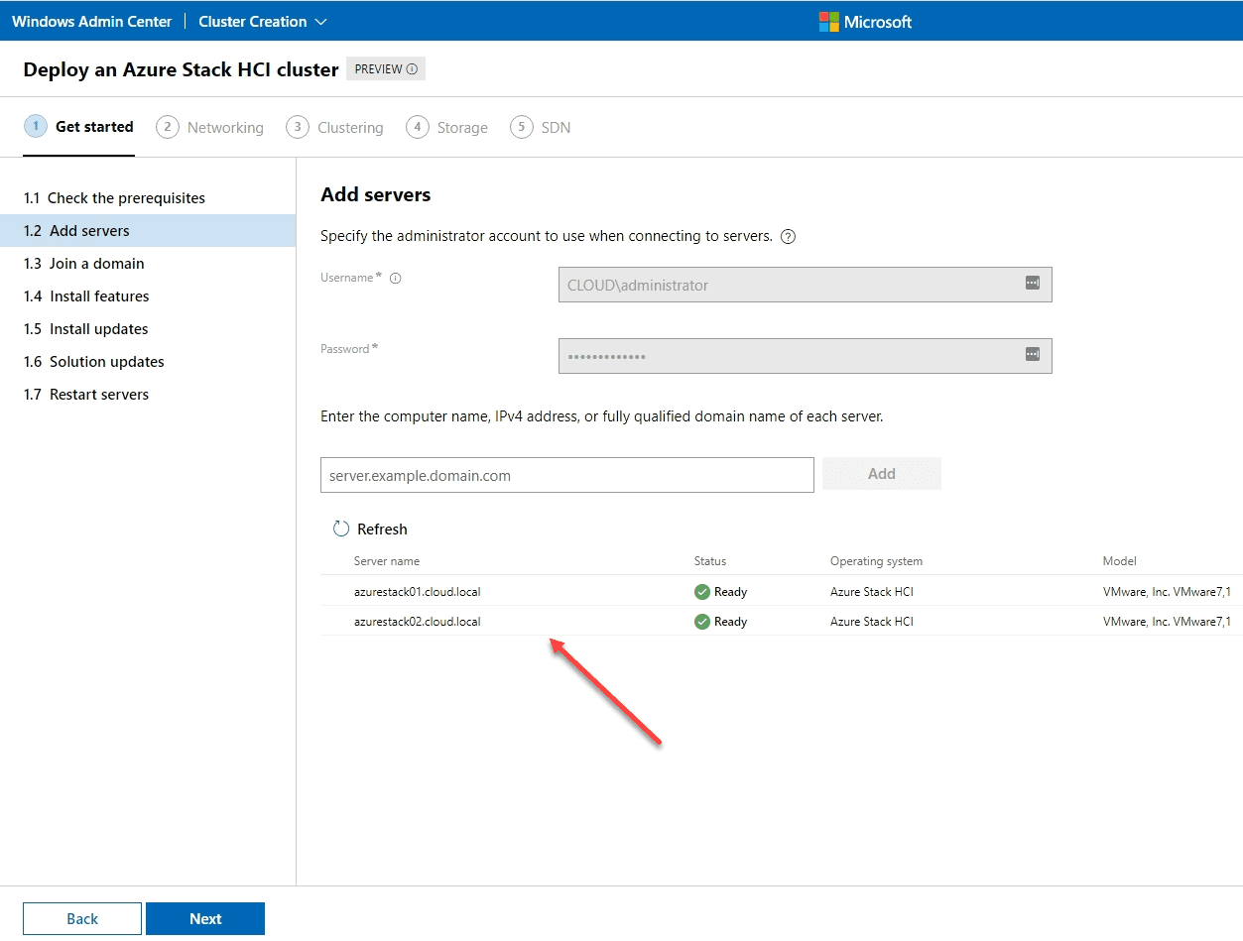Click the Ready status icon for azurestack01

click(x=702, y=592)
